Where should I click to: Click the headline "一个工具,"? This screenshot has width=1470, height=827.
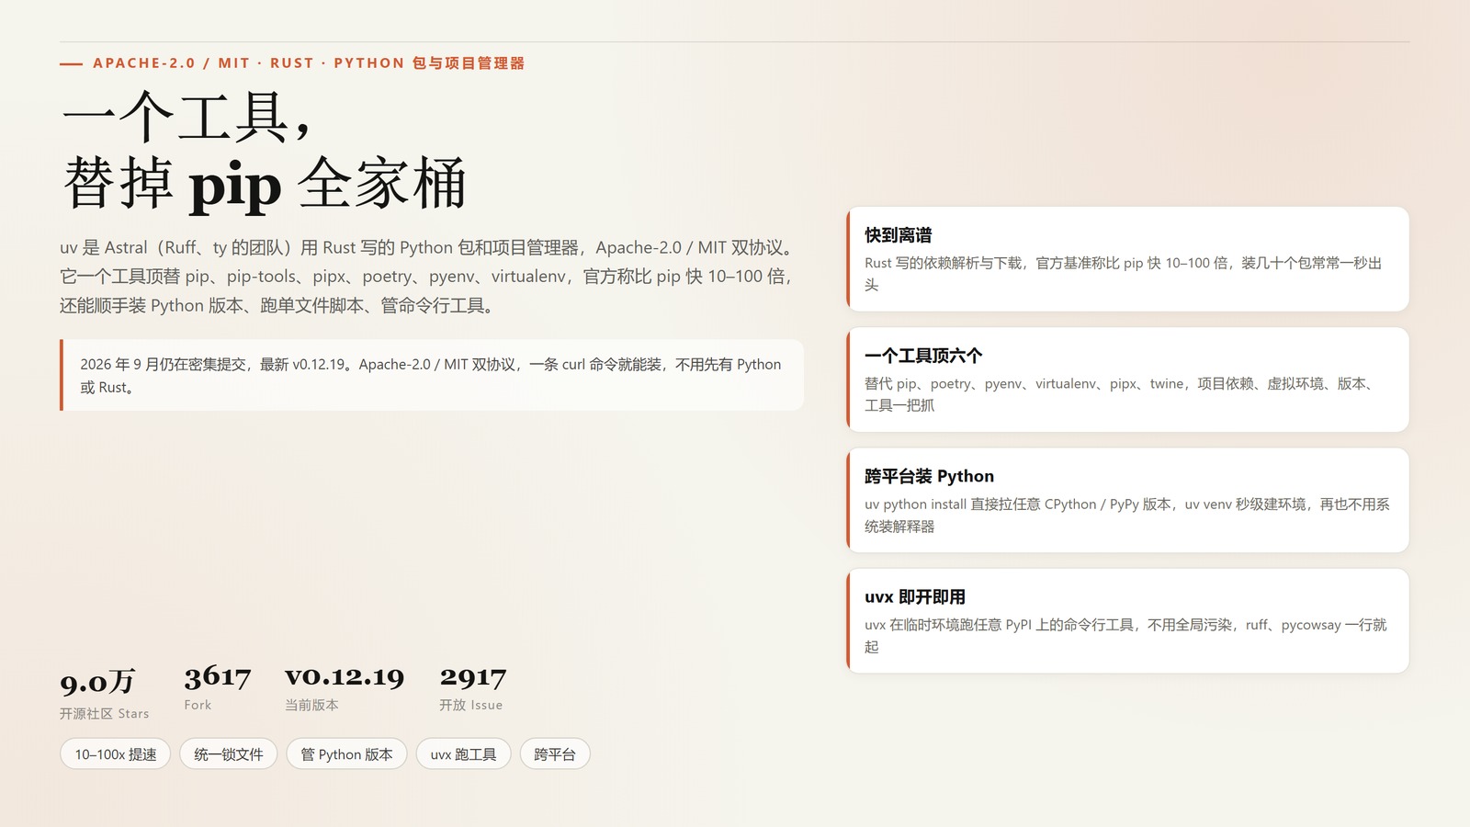(187, 118)
